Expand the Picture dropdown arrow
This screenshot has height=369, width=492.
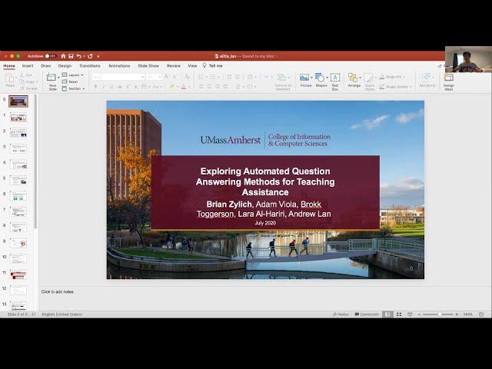click(x=311, y=78)
